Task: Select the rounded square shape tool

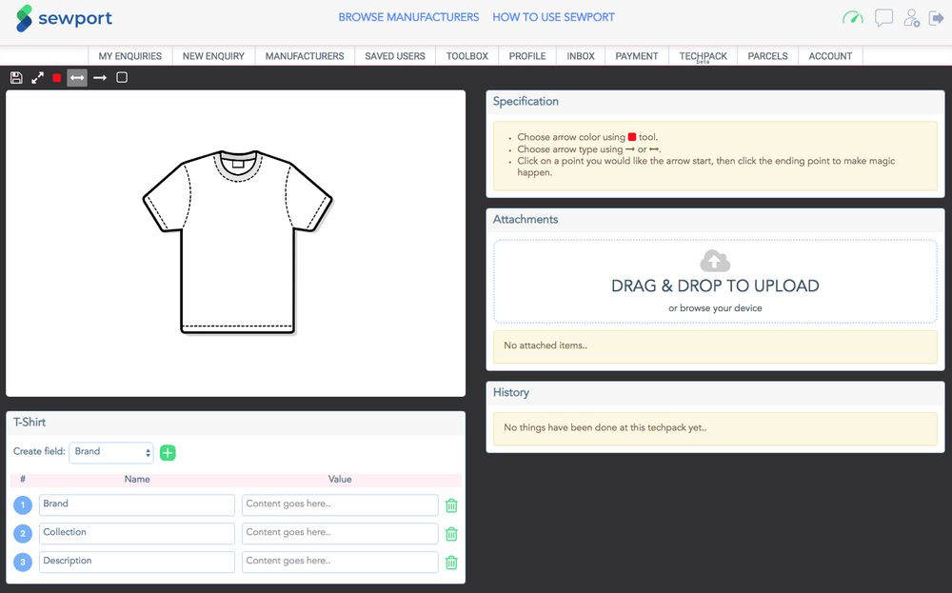Action: [x=122, y=77]
